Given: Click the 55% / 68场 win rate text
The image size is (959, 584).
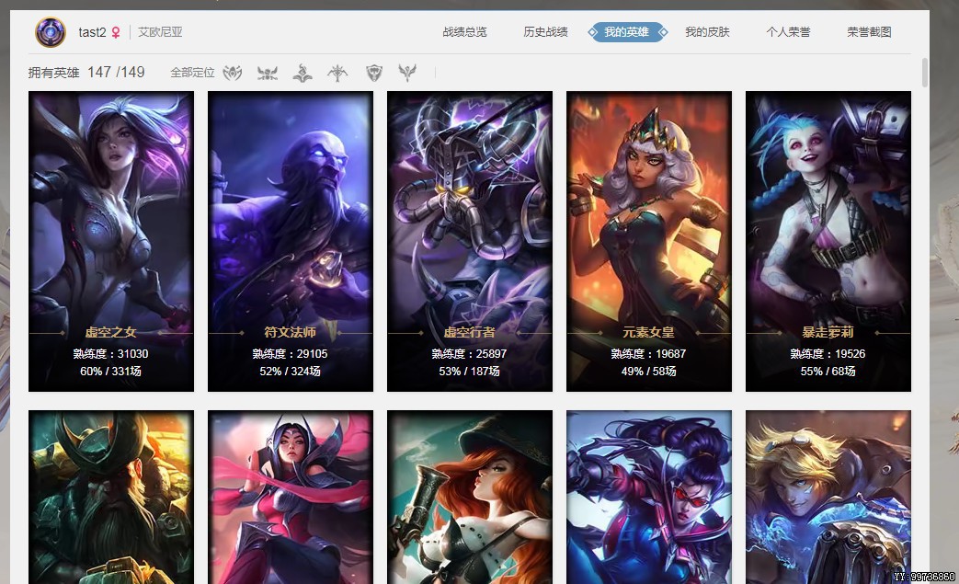Looking at the screenshot, I should pos(828,372).
